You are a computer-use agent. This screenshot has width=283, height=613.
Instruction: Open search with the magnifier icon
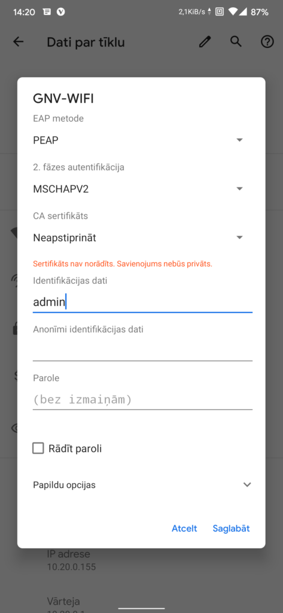tap(236, 41)
